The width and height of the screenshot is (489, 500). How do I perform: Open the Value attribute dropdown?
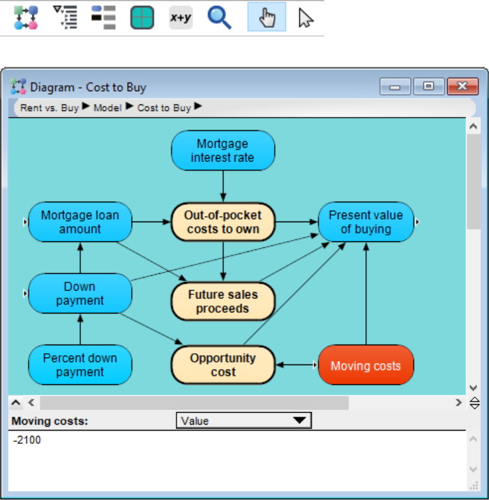tap(244, 421)
